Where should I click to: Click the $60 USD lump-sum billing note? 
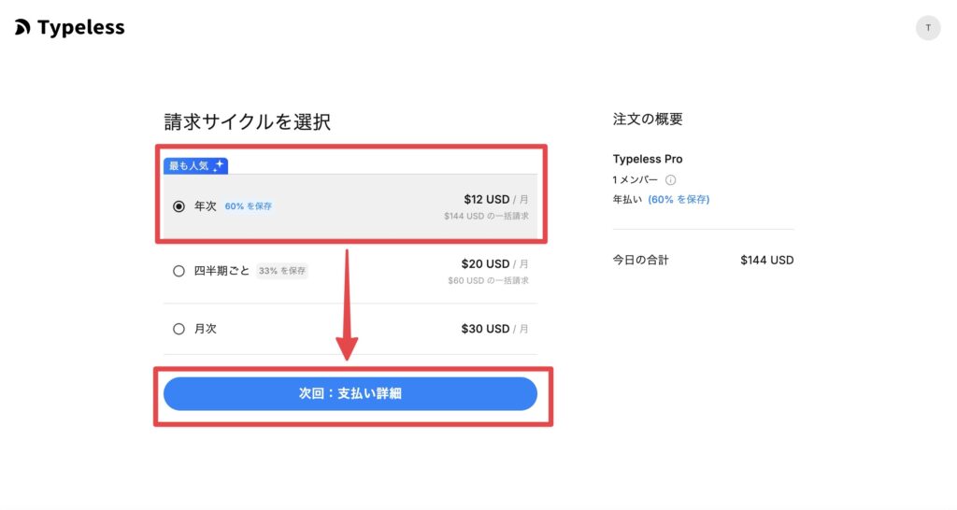488,280
